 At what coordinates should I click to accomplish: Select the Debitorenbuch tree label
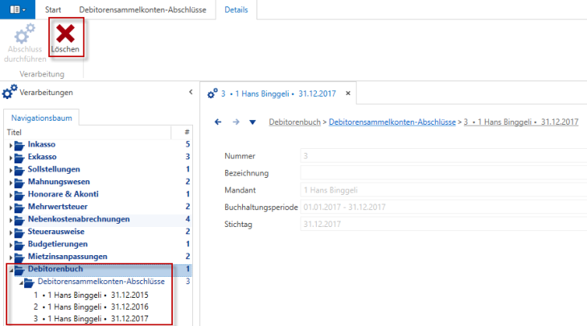(55, 269)
